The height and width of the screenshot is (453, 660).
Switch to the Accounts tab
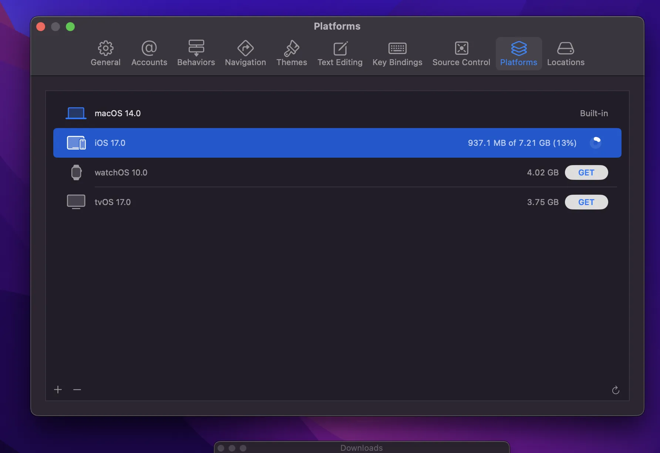click(x=149, y=53)
